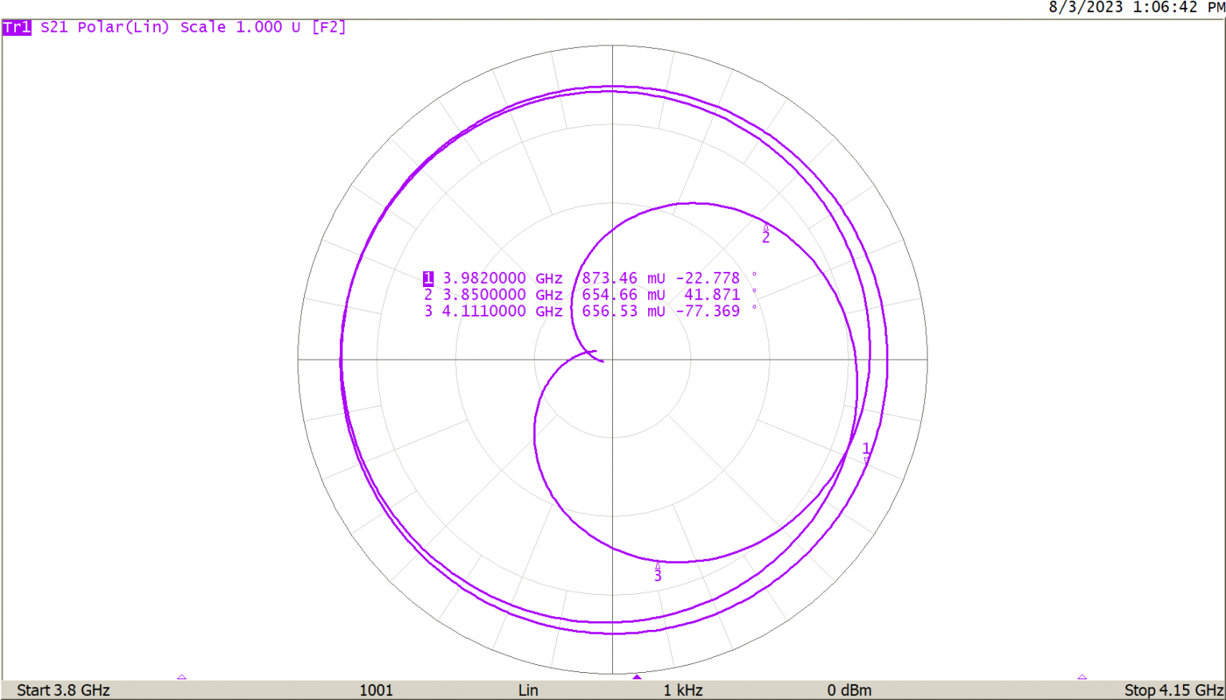Click the Start 3.8 GHz frequency field
The width and height of the screenshot is (1226, 700).
[63, 690]
